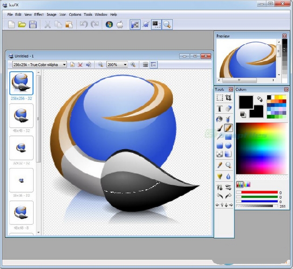The height and width of the screenshot is (269, 293).
Task: Delete image format with the red X
Action: 80,65
